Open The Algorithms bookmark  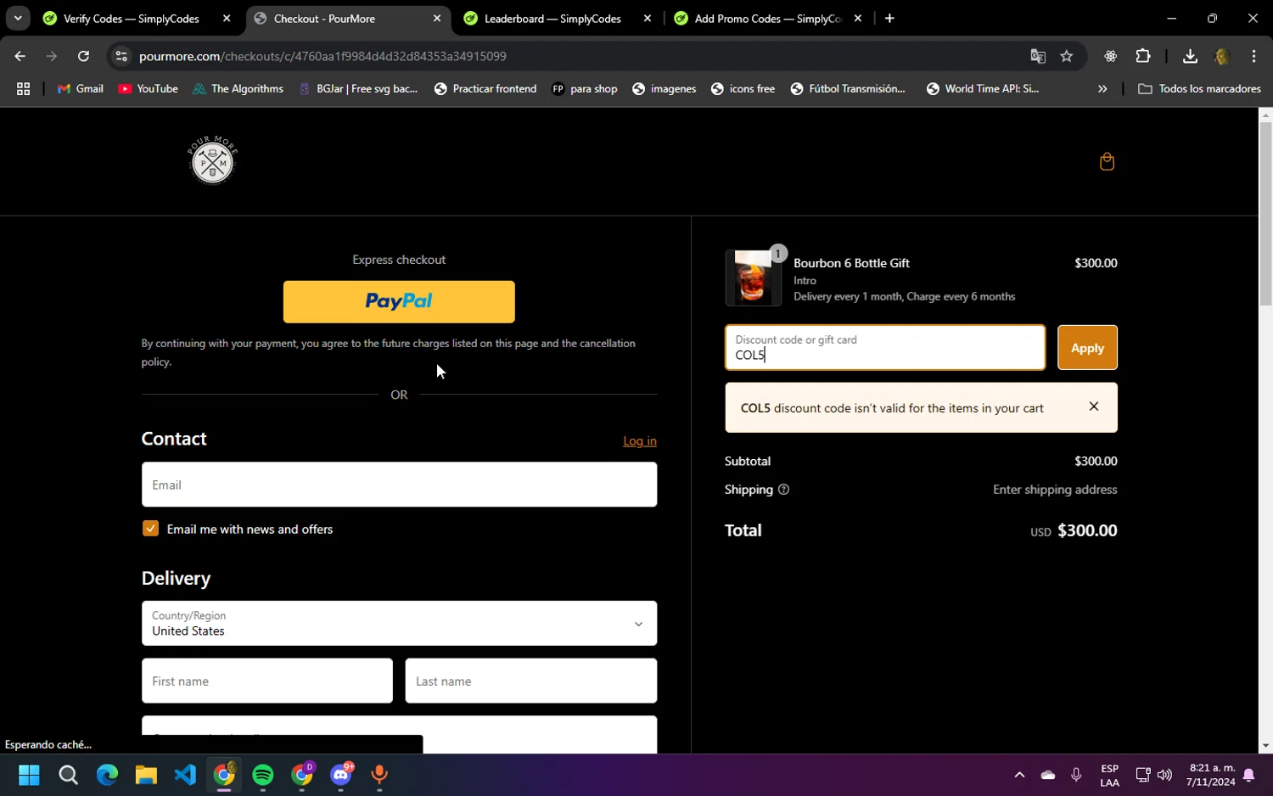[x=238, y=88]
